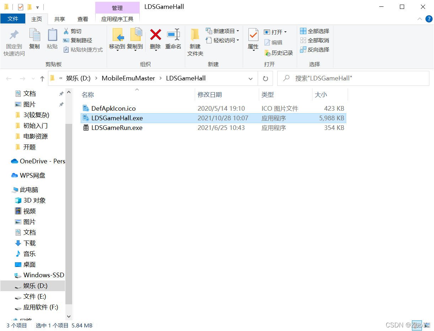The image size is (434, 331).
Task: Collapse the ribbon with chevron
Action: click(x=419, y=19)
